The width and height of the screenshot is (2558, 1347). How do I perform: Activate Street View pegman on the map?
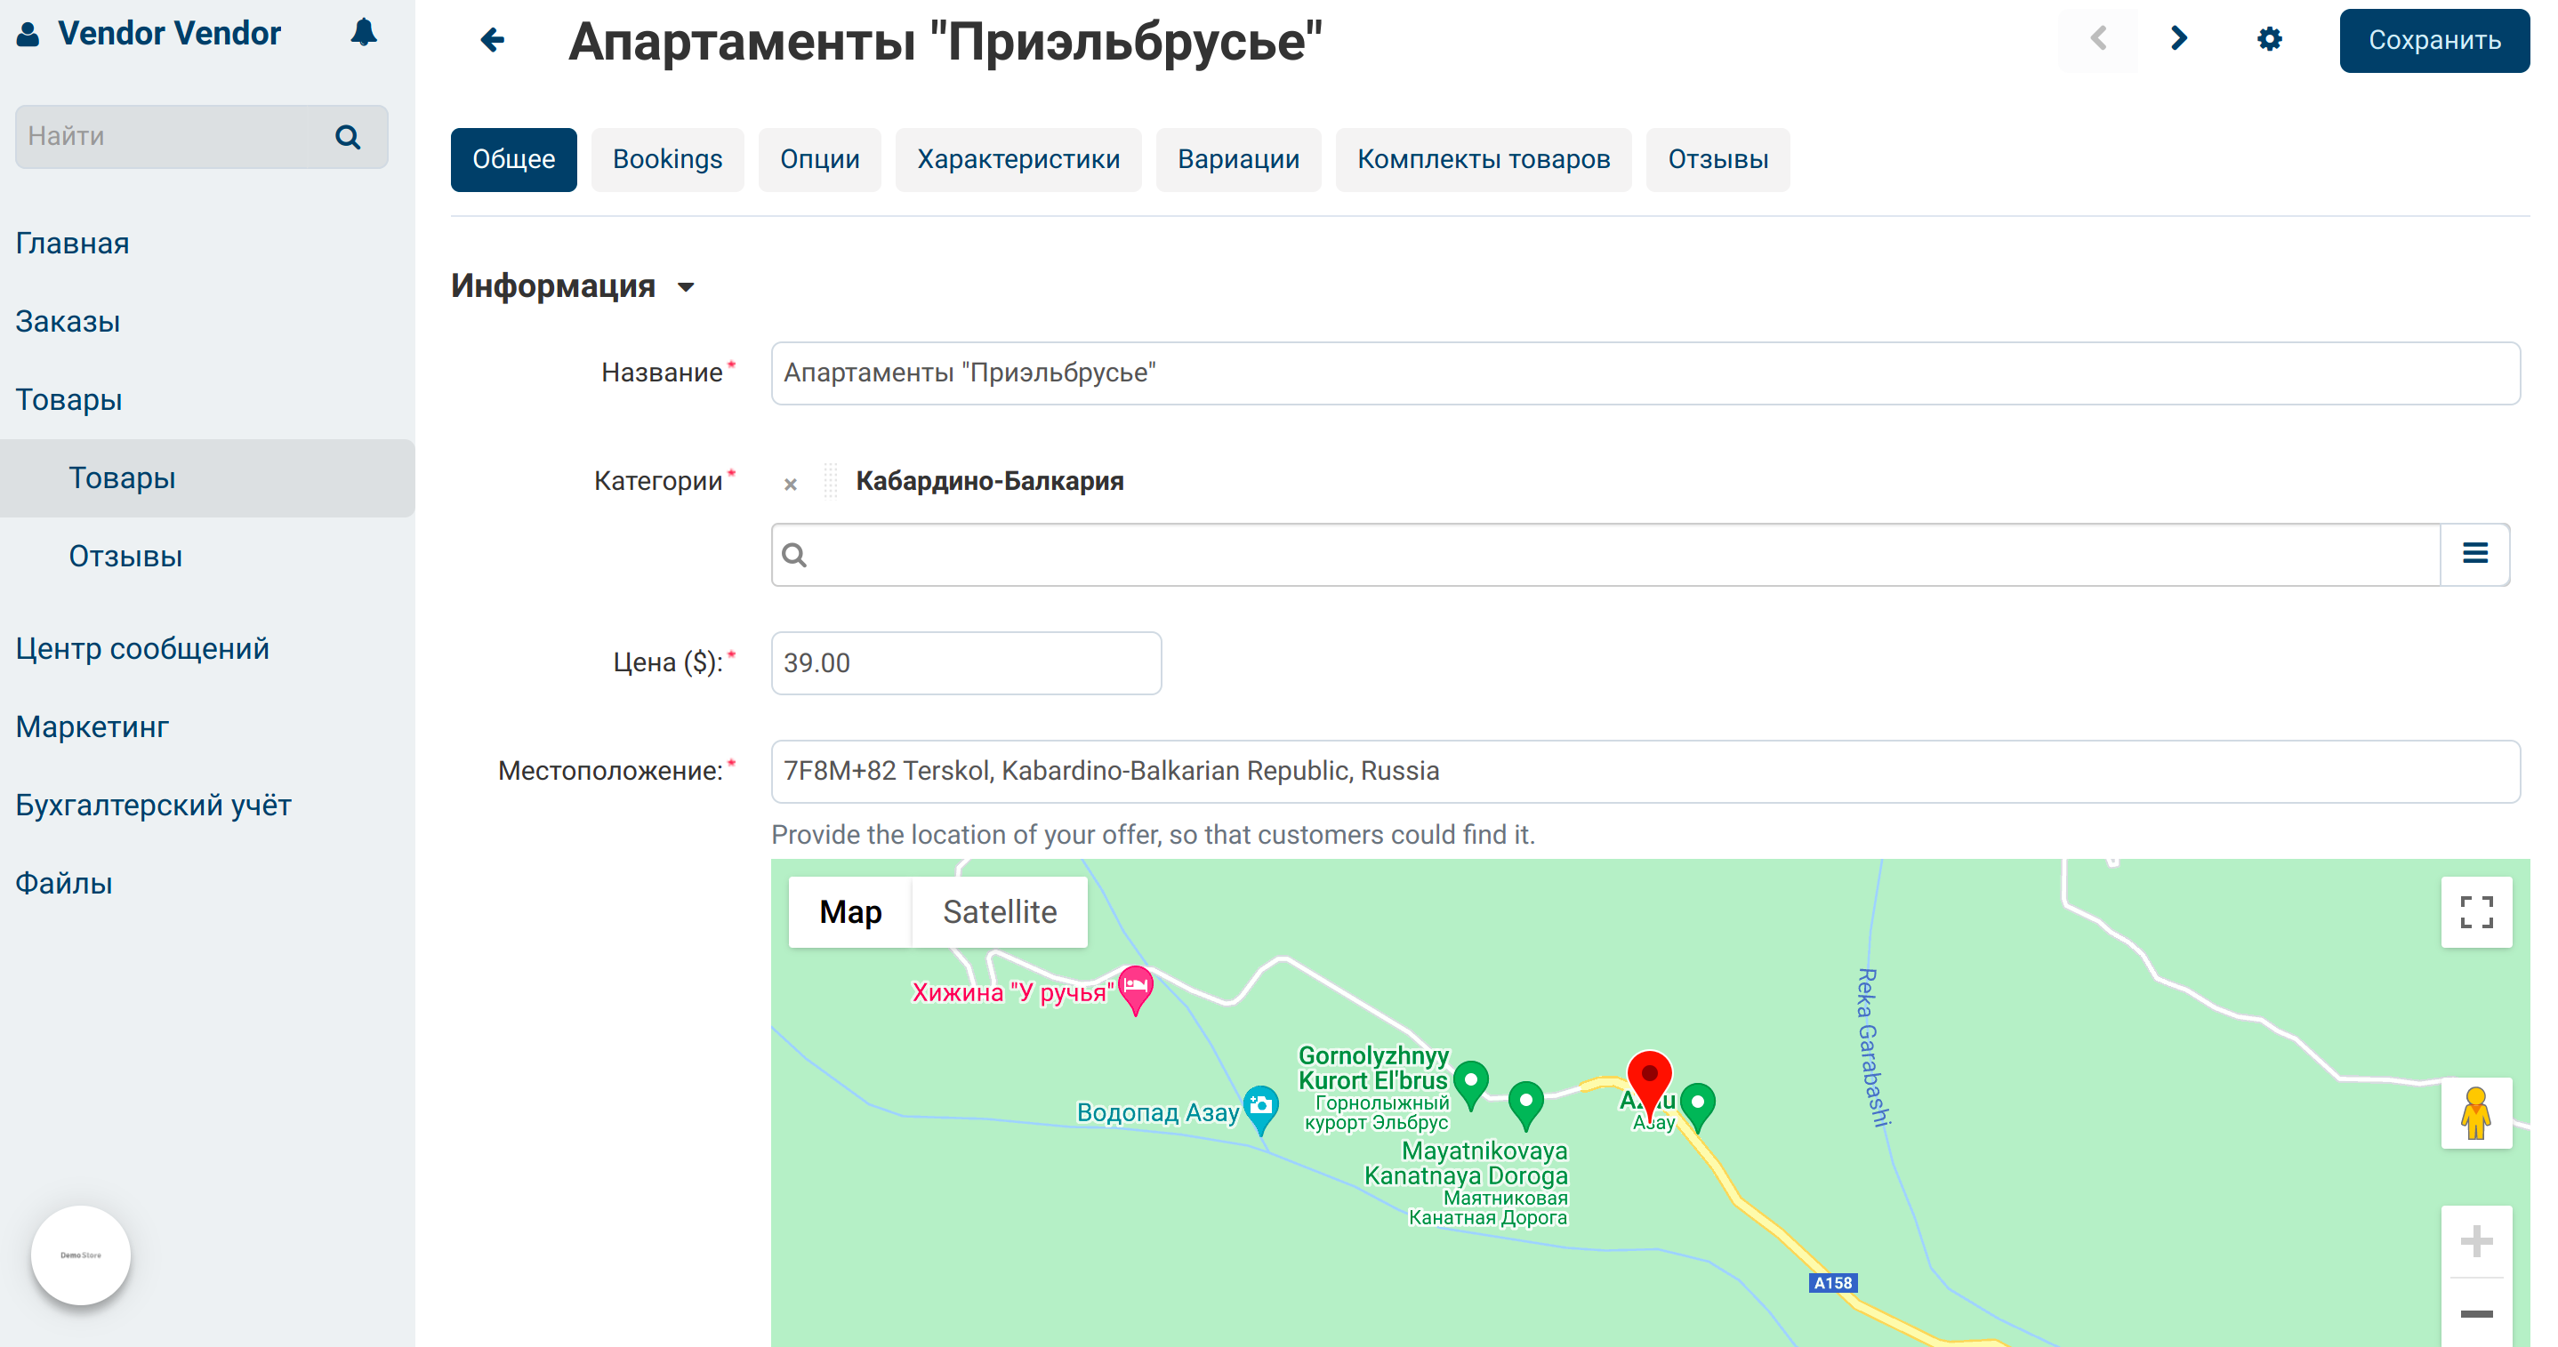pyautogui.click(x=2476, y=1115)
